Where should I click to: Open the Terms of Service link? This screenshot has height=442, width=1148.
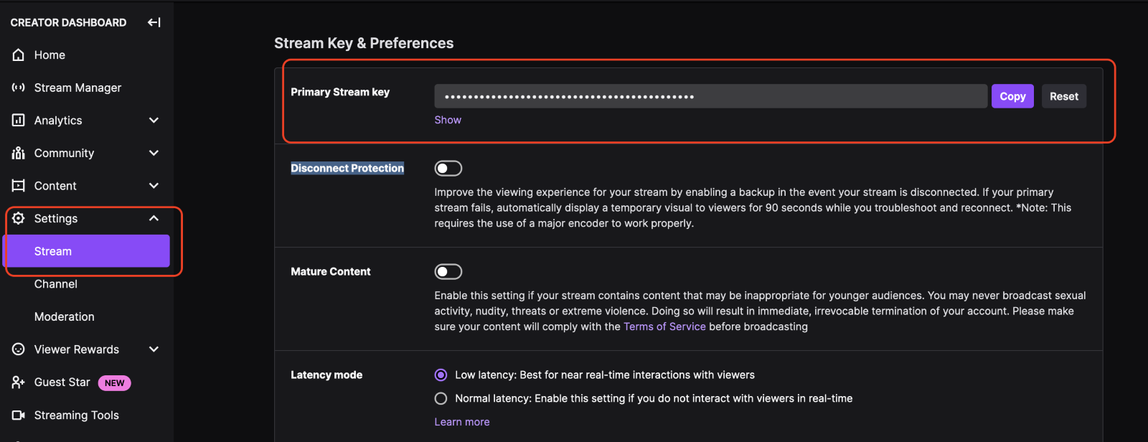click(664, 326)
